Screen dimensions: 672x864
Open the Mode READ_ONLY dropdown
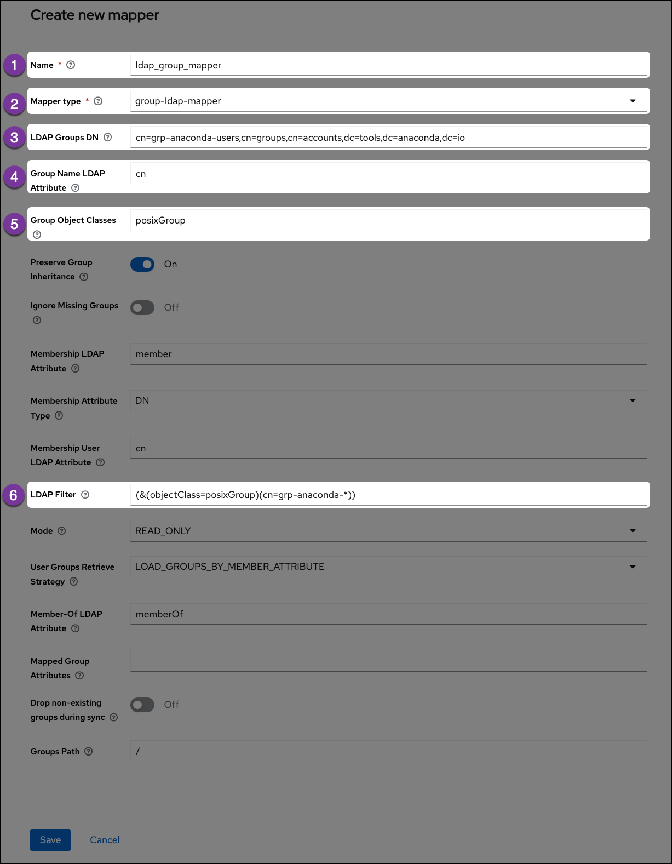coord(388,531)
